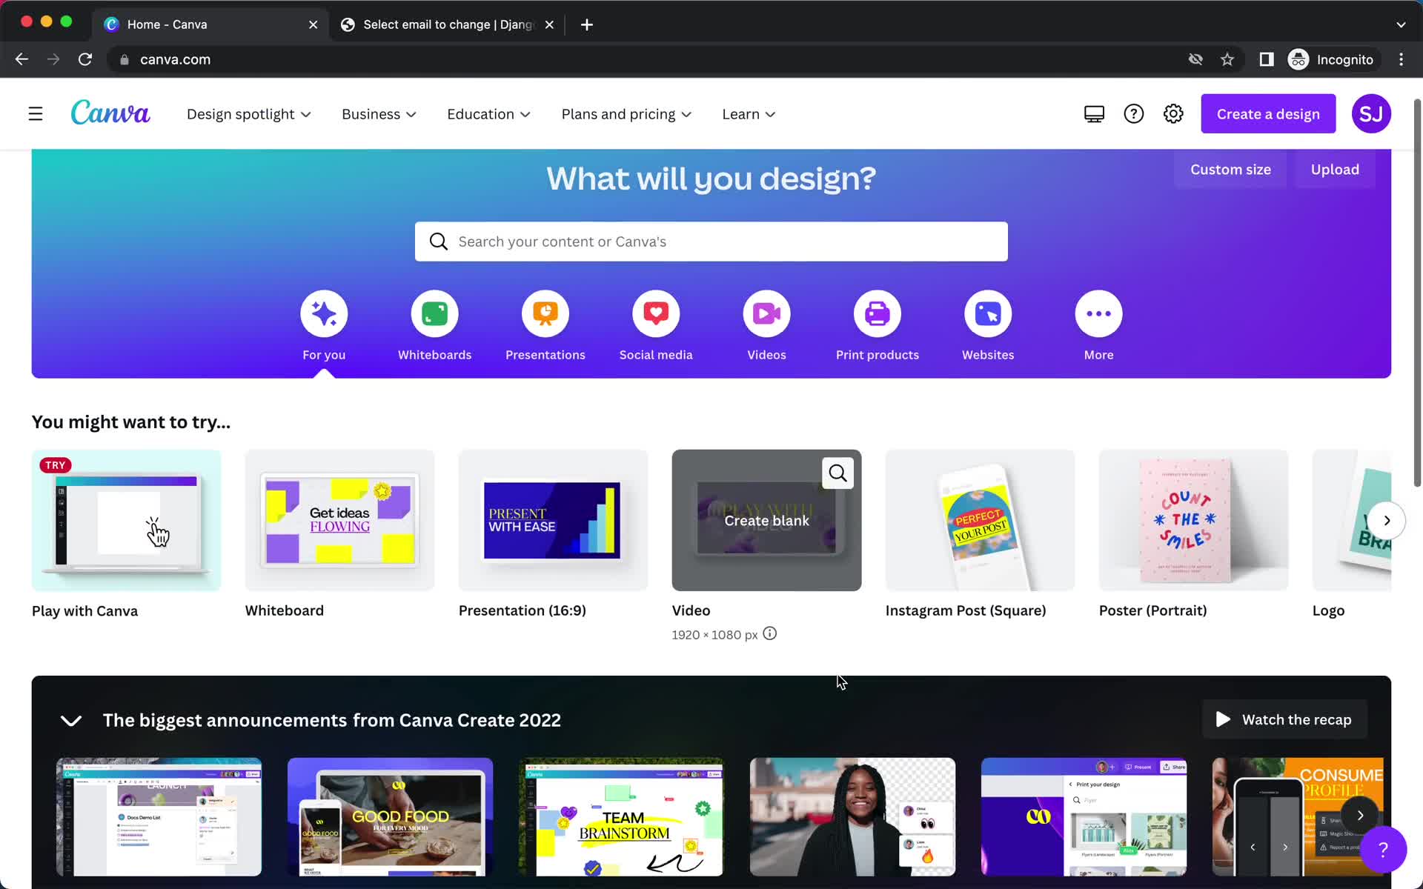Screen dimensions: 1423x889
Task: Go back in browser history
Action: [x=21, y=59]
